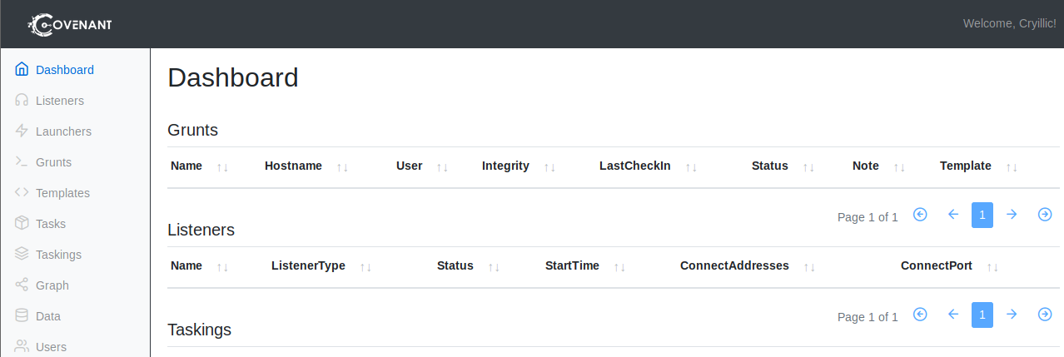Open the Users sidebar menu item
The image size is (1064, 357).
tap(51, 347)
